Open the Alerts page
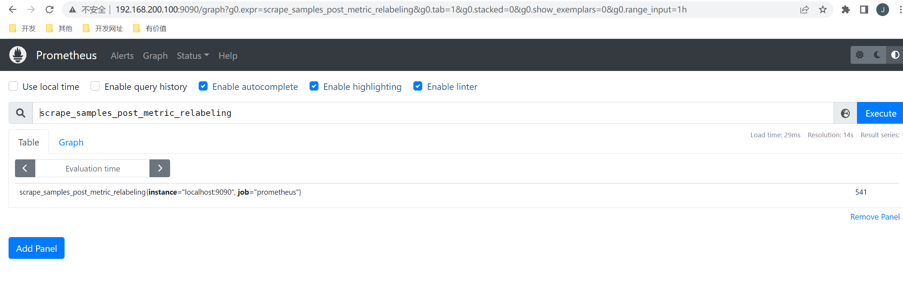This screenshot has height=297, width=903. coord(122,56)
